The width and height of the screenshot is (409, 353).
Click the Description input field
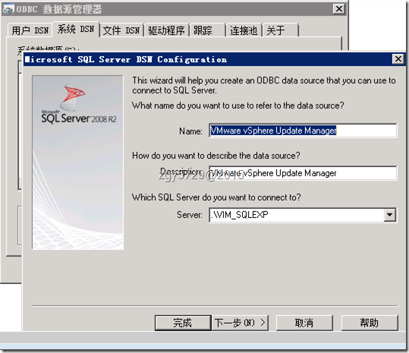303,173
